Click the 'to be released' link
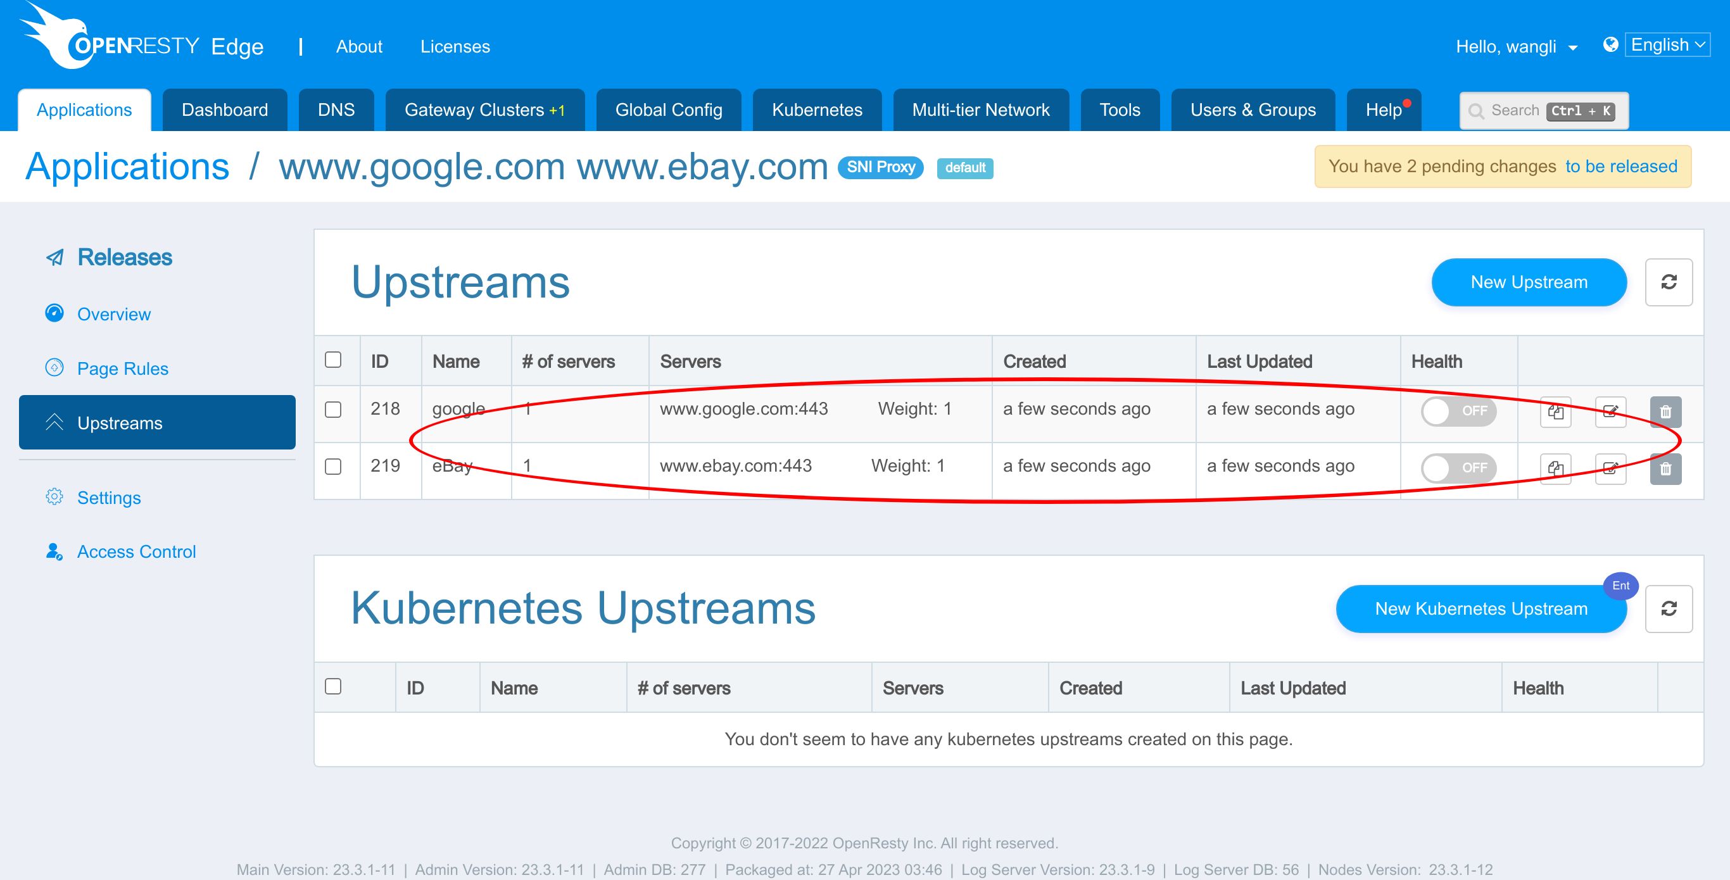Screen dimensions: 1730x880 click(x=1621, y=167)
